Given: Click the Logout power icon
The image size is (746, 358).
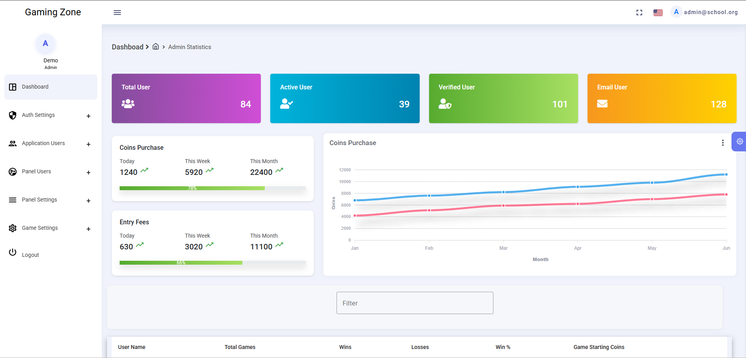Looking at the screenshot, I should click(13, 253).
